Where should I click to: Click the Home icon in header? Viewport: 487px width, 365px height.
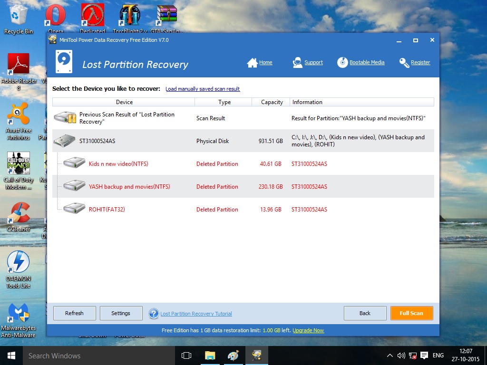[x=252, y=63]
